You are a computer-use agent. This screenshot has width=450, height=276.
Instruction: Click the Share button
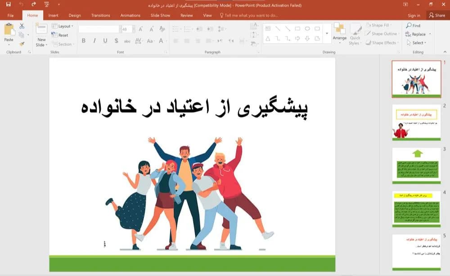pyautogui.click(x=437, y=15)
